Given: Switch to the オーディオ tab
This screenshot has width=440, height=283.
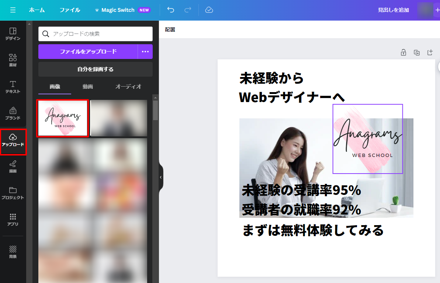Looking at the screenshot, I should [128, 87].
